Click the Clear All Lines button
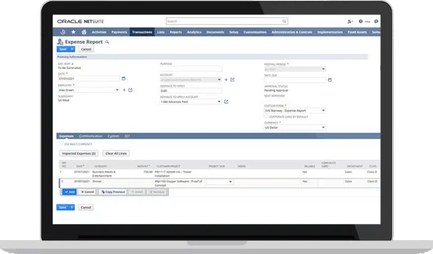The width and height of the screenshot is (433, 254). click(x=116, y=153)
